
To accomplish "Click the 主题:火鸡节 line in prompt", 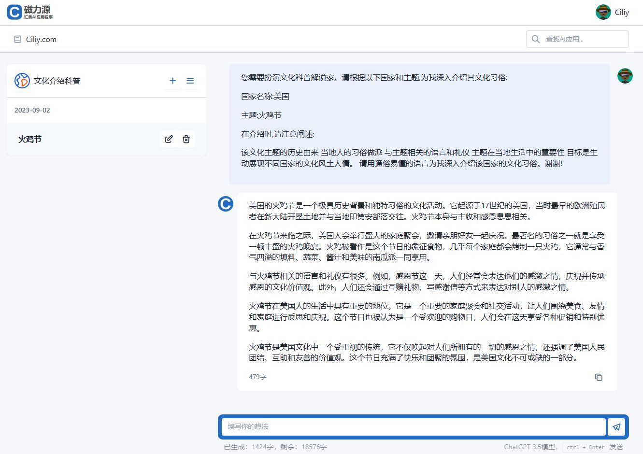I will point(261,115).
